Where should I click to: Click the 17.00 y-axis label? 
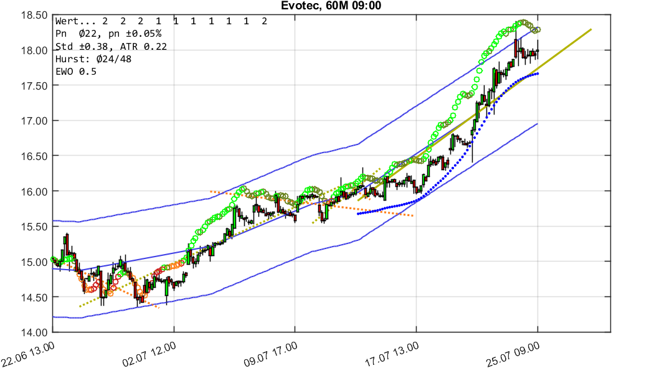click(34, 121)
